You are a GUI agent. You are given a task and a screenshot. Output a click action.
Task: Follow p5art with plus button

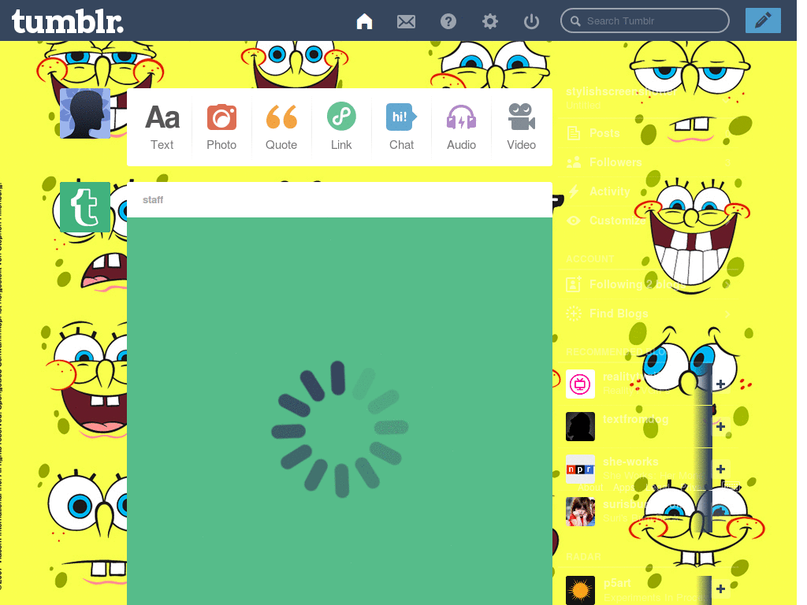pos(720,589)
